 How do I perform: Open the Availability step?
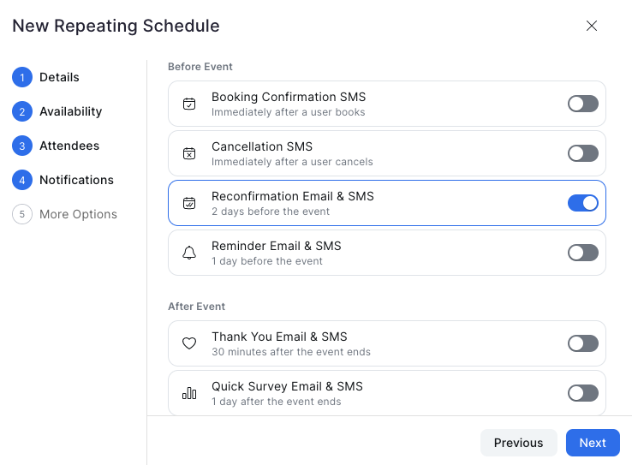(70, 111)
